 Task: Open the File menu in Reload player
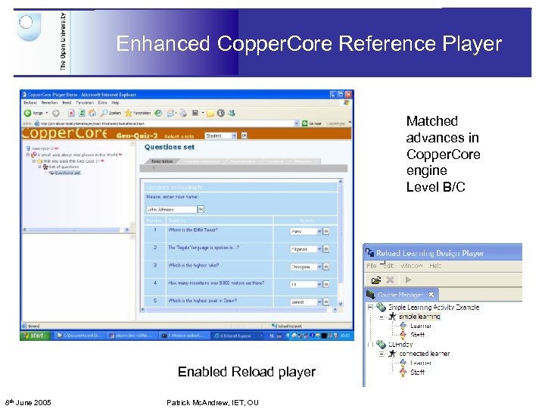[x=371, y=266]
